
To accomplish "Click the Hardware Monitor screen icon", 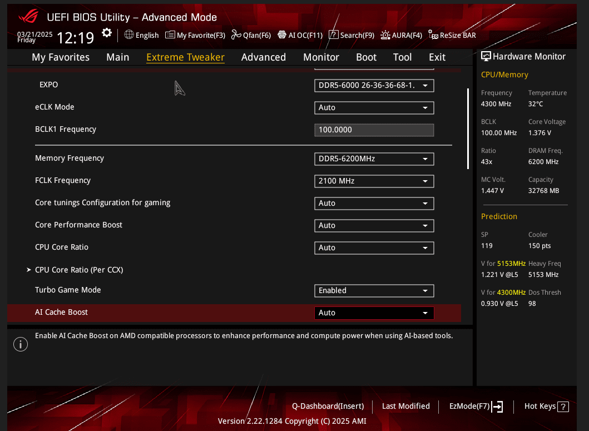I will point(486,56).
